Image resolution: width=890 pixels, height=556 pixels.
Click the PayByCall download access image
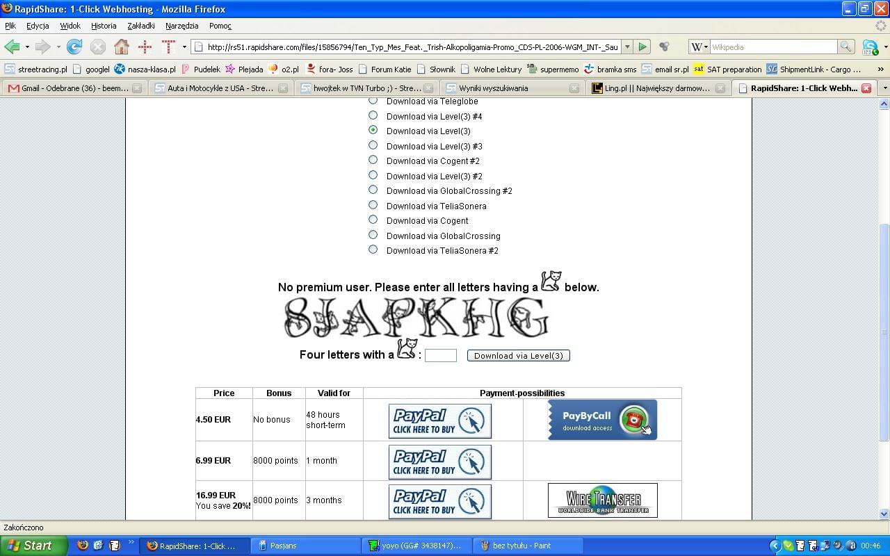point(602,420)
